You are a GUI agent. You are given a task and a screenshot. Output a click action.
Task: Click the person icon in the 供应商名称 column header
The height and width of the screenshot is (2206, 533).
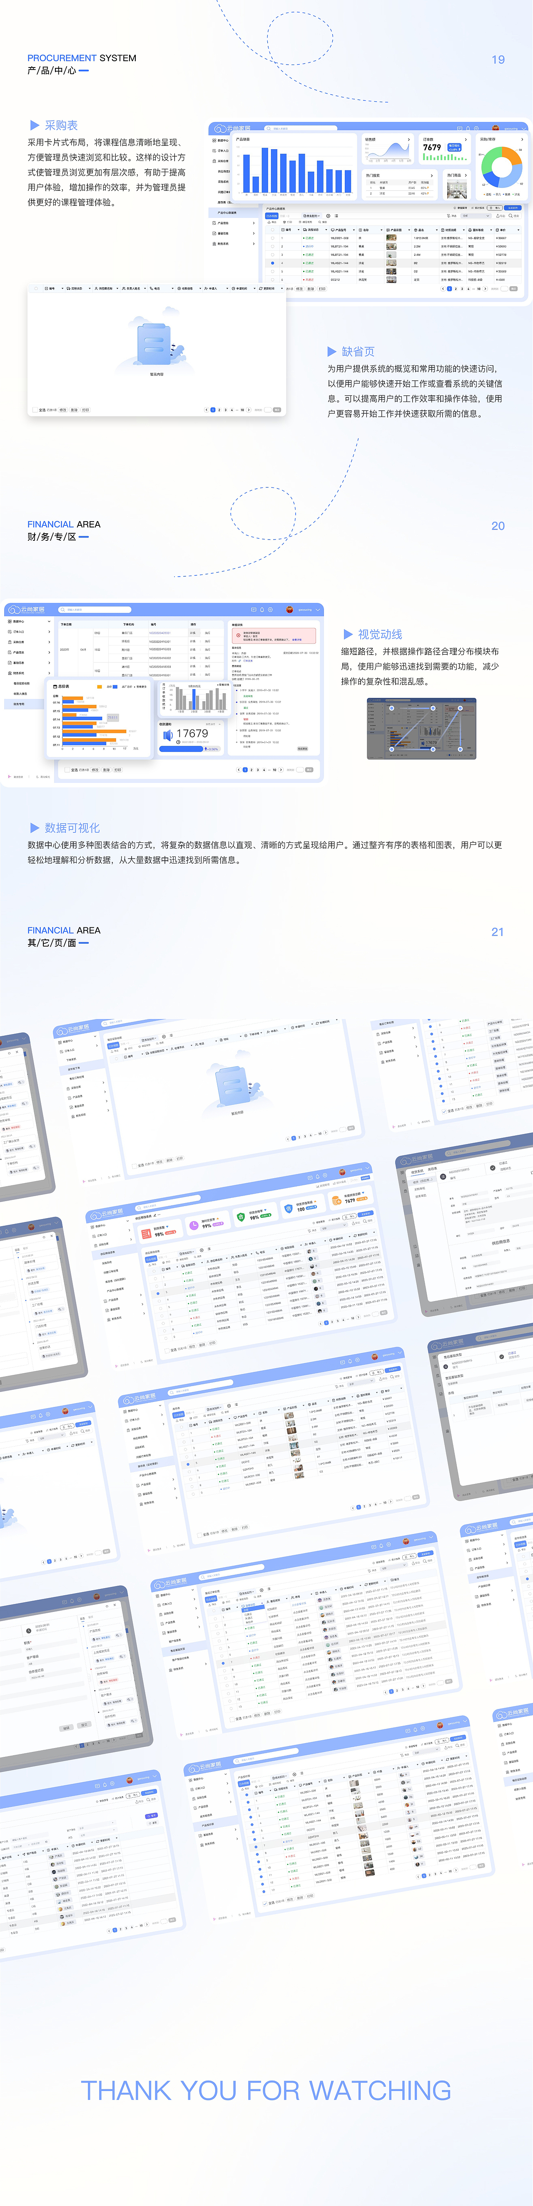click(x=96, y=289)
